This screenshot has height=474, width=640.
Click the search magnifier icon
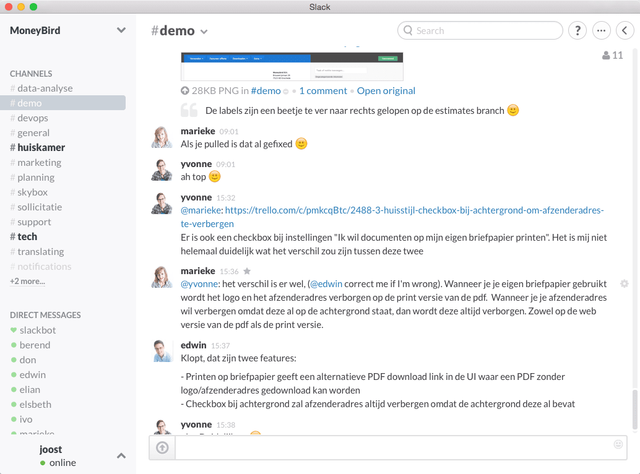tap(409, 30)
